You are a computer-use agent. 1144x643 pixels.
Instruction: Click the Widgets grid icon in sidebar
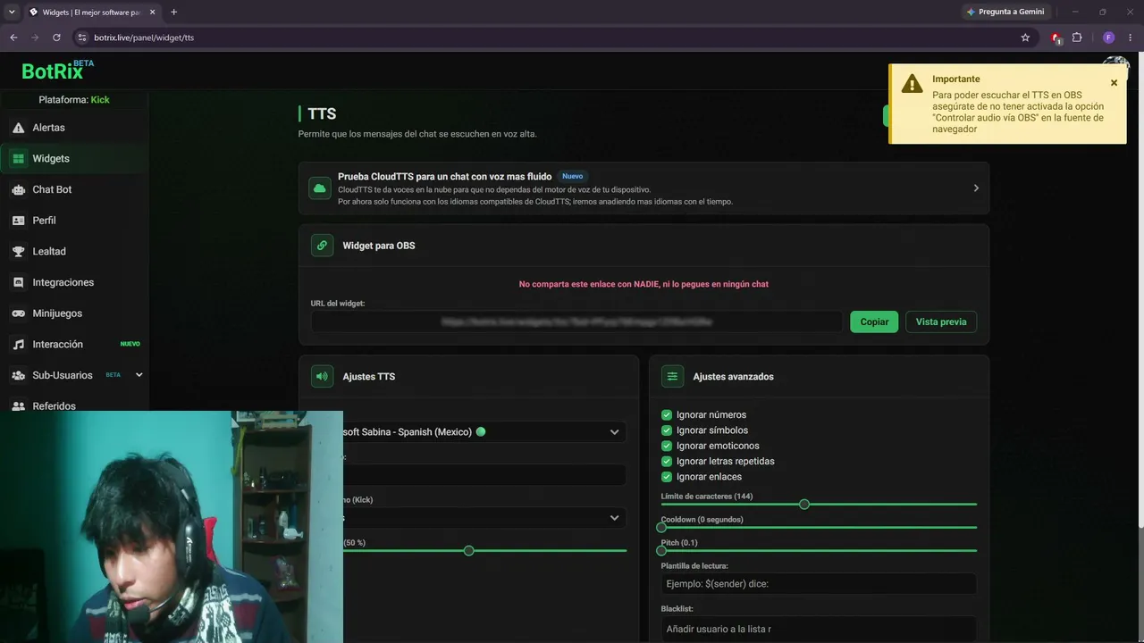coord(18,159)
